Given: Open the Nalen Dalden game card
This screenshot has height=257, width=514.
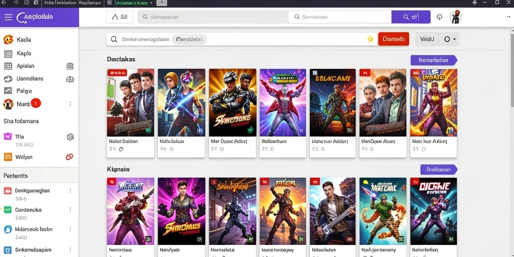Looking at the screenshot, I should coord(131,113).
